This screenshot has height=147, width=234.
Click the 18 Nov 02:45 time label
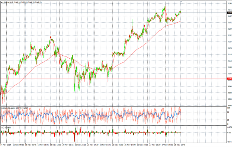click(31, 145)
